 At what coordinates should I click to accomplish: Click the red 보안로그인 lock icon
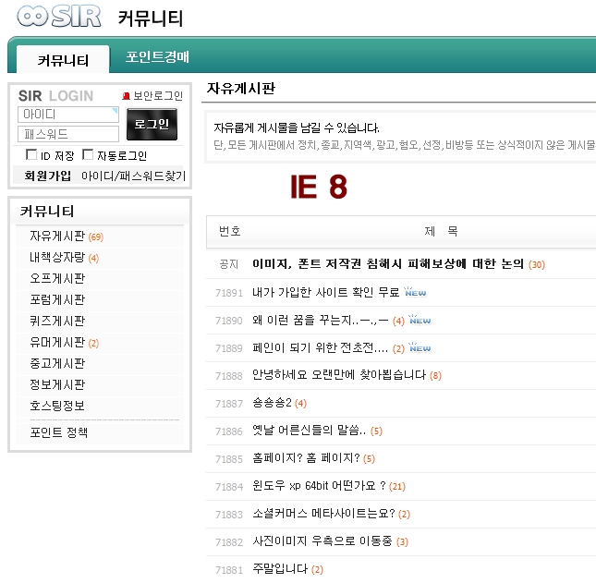tap(128, 96)
